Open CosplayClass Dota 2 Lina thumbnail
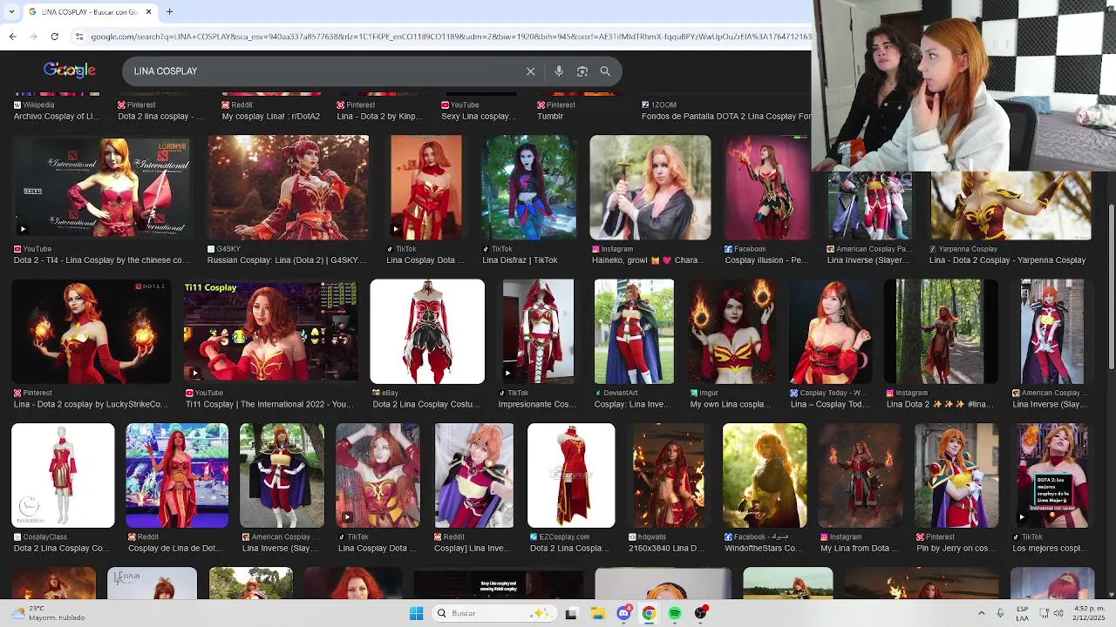 pos(63,475)
